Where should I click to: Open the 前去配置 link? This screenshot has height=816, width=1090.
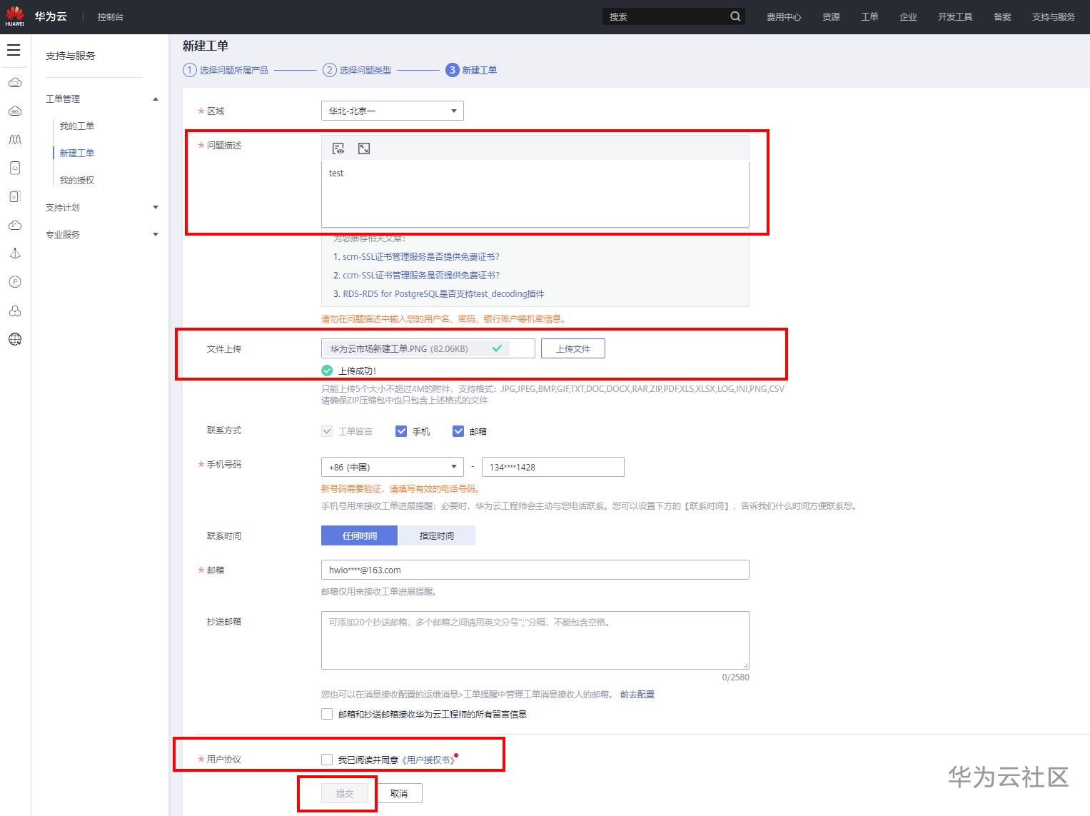tap(637, 694)
